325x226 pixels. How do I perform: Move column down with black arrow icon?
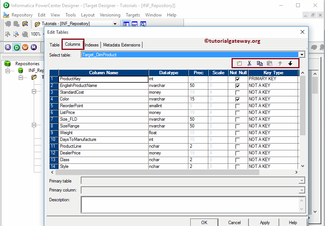point(290,63)
